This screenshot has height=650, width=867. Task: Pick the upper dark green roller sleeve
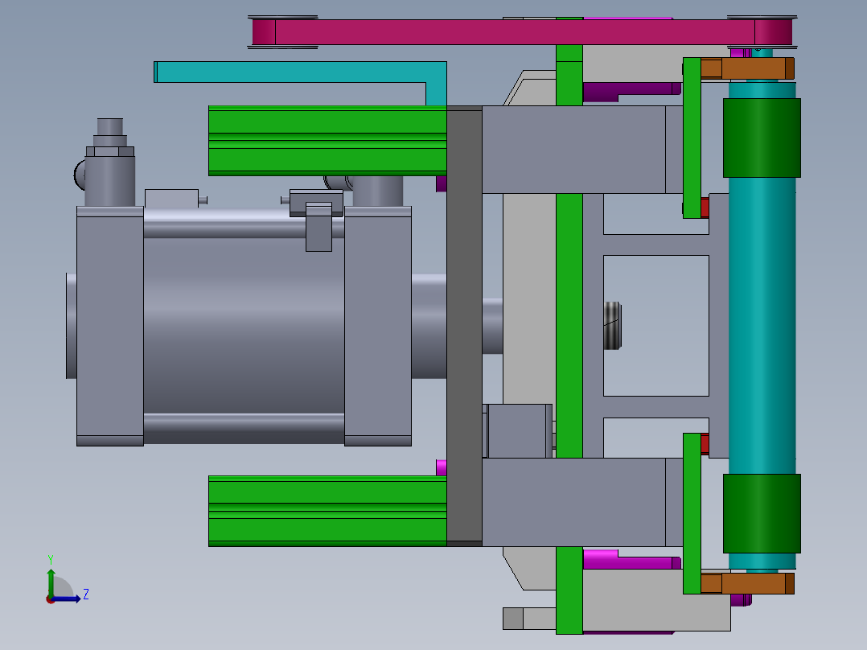(762, 138)
